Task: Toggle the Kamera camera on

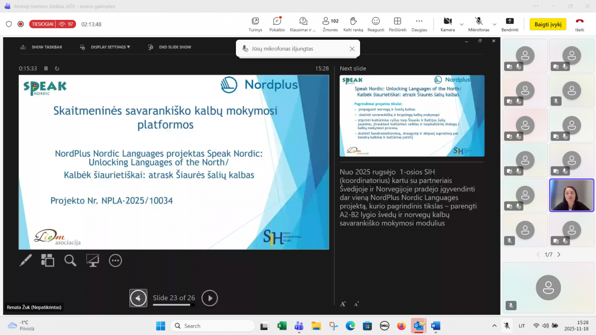Action: pyautogui.click(x=447, y=24)
